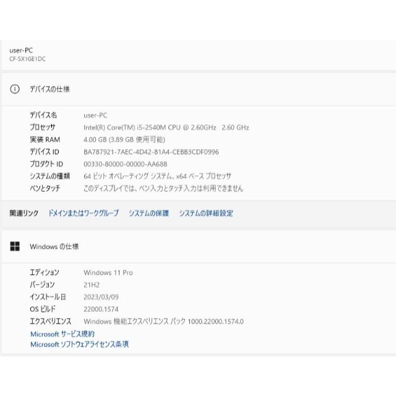Click the デバイス名 label
The image size is (396, 396).
pos(43,115)
